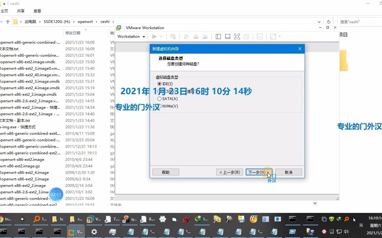
Task: Sort files by the 修改日期 column header
Action: pyautogui.click(x=73, y=33)
